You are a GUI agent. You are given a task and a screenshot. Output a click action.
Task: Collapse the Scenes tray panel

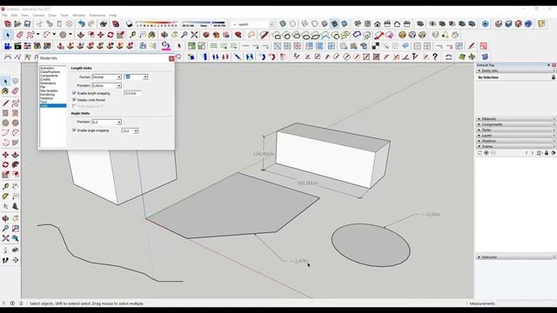point(516,146)
